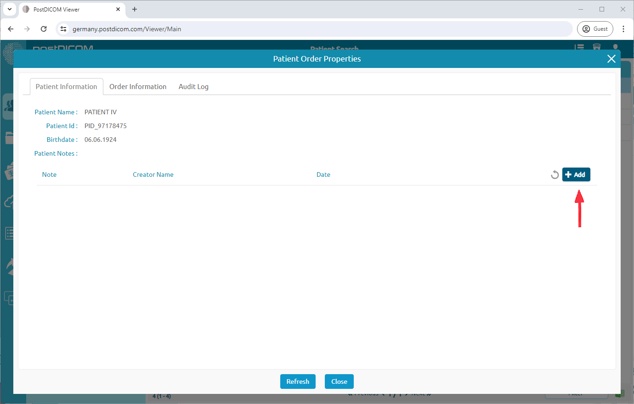Select the worklist icon in the sidebar
Viewport: 634px width, 404px height.
pos(9,233)
